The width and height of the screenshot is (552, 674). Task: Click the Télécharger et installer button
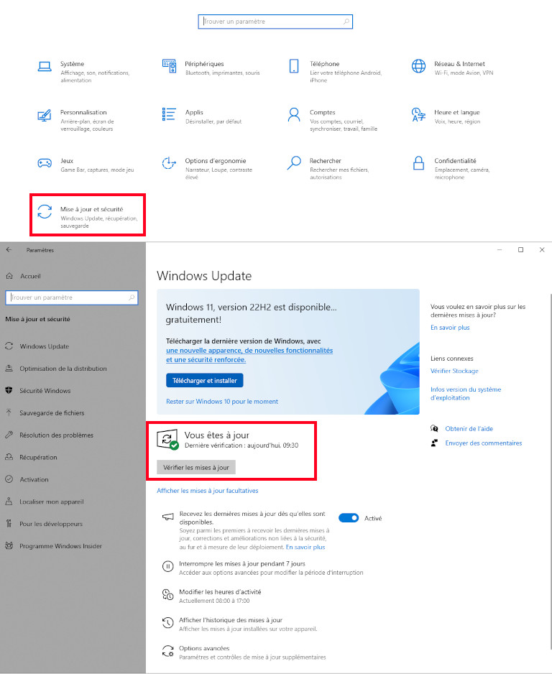point(205,380)
